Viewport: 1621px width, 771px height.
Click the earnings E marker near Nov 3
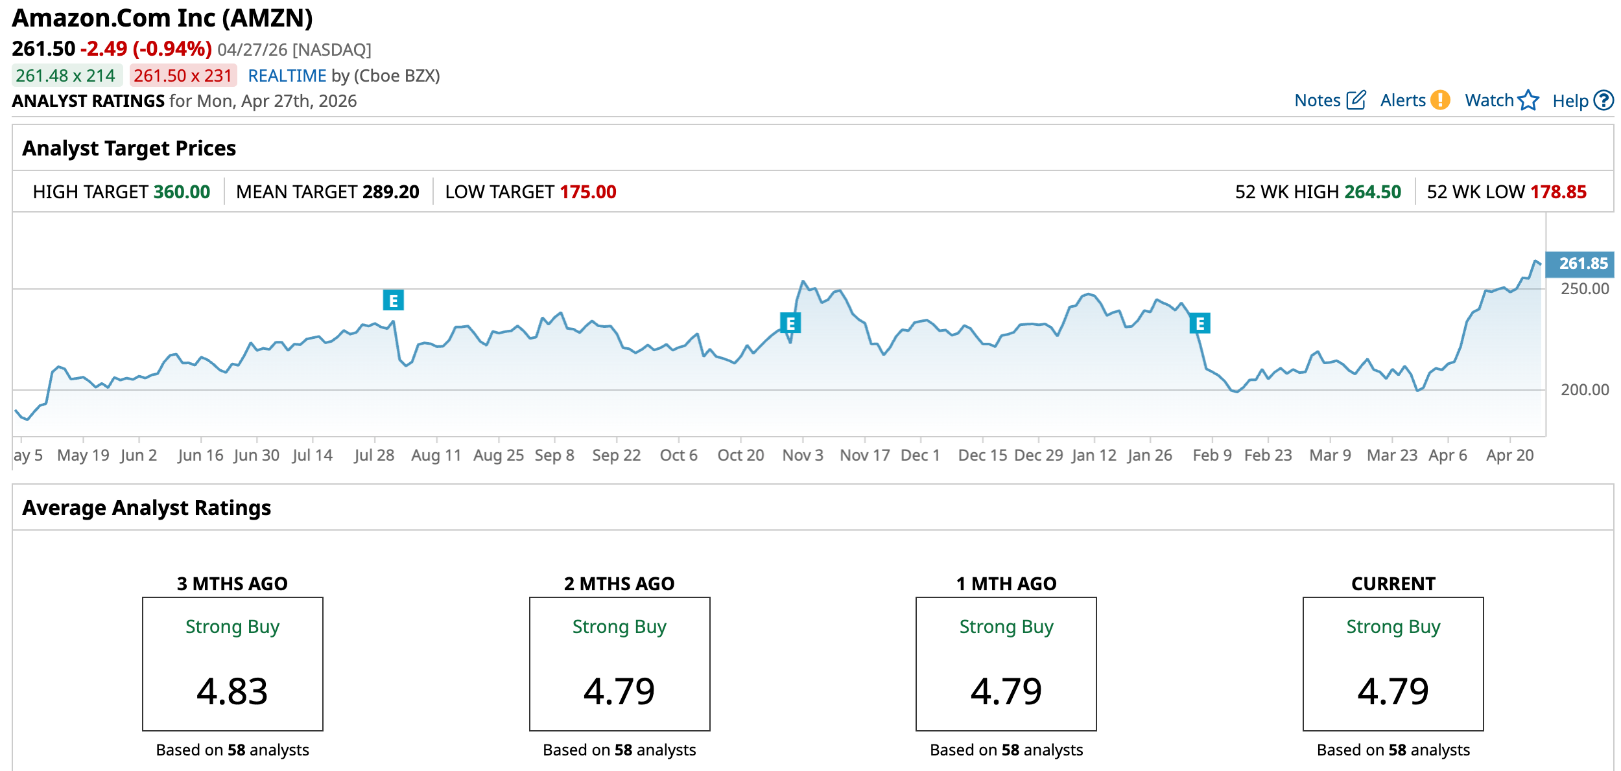[x=790, y=323]
